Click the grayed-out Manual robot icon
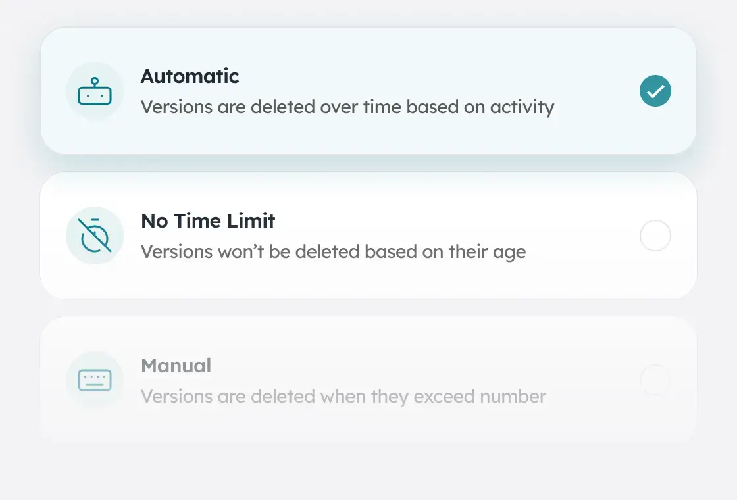737x500 pixels. pos(95,380)
